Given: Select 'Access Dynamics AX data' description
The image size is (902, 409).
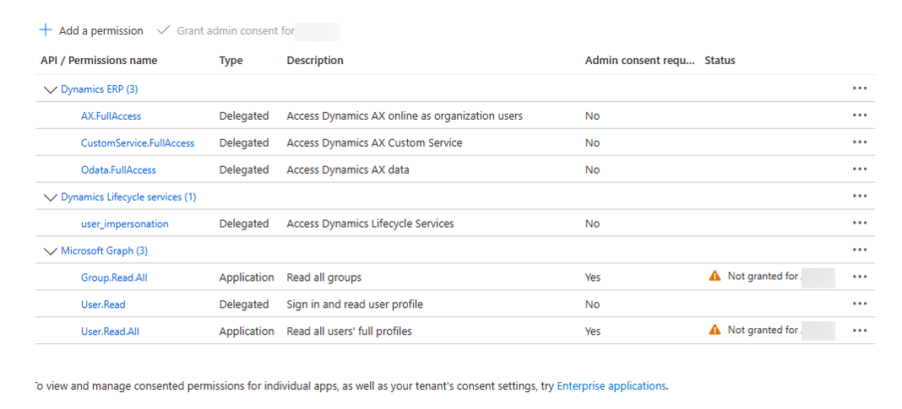Looking at the screenshot, I should (x=348, y=170).
